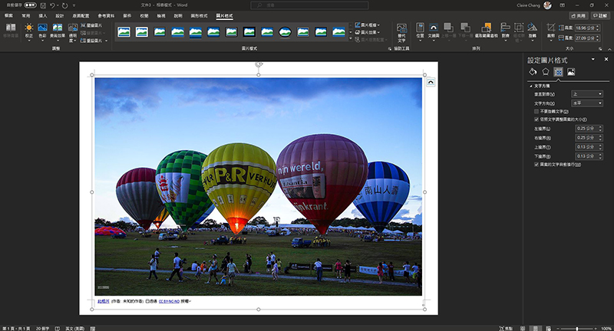Switch to the Effects pentagon icon in pane
Viewport: 614px width, 331px height.
546,72
